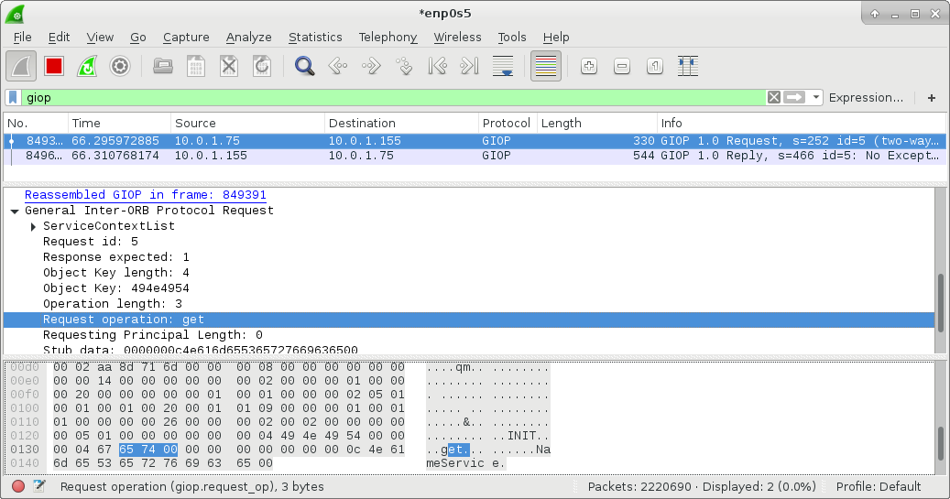Click the filter bookmark icon
This screenshot has height=499, width=950.
point(14,97)
